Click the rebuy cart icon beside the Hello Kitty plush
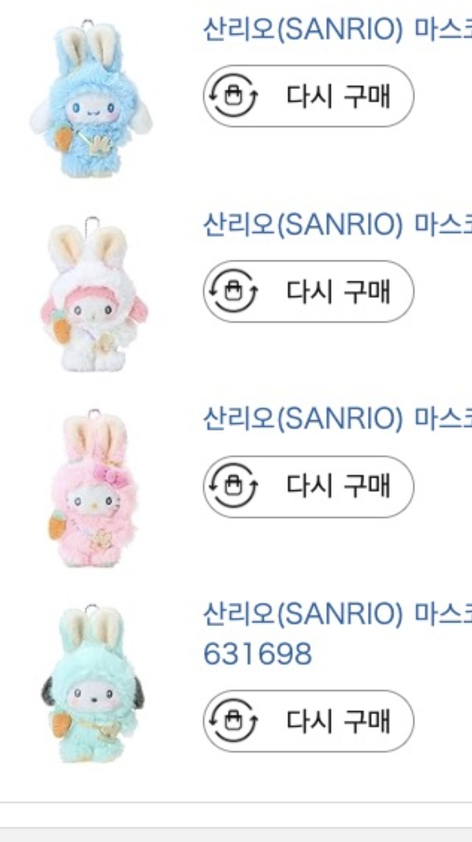Image resolution: width=472 pixels, height=842 pixels. tap(232, 486)
